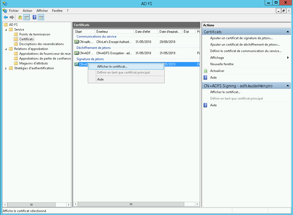
Task: Collapse the CN=ADFS Signing actions section
Action: [x=288, y=86]
